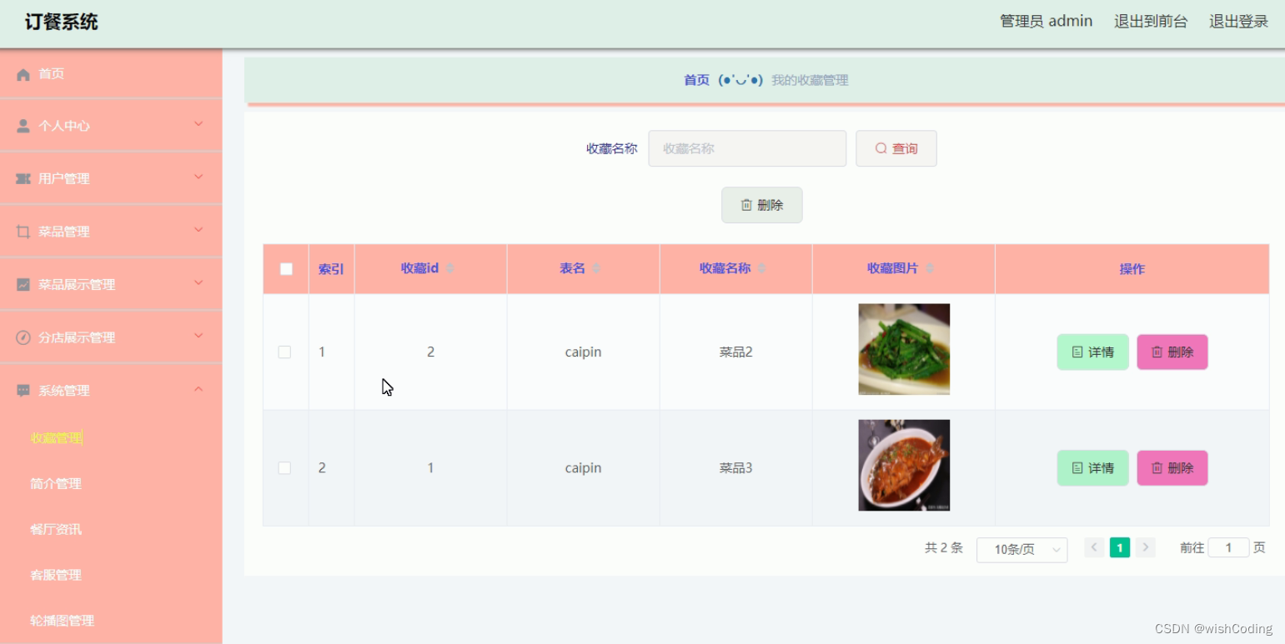Collapse the 系统管理 submenu
Viewport: 1285px width, 644px height.
click(x=198, y=388)
